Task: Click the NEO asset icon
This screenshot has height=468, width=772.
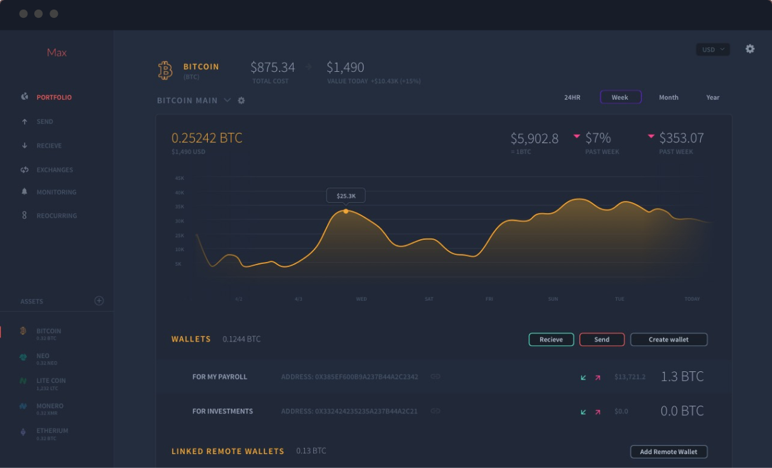Action: 24,357
